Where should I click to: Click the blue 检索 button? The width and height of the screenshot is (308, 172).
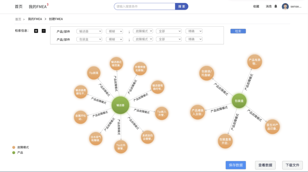238,31
